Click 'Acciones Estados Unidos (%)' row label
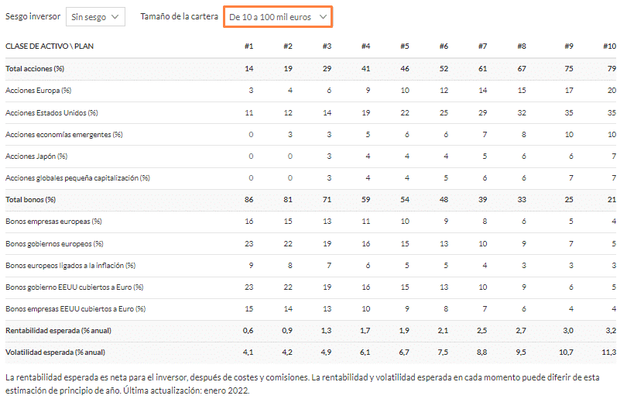The image size is (627, 399). (52, 113)
